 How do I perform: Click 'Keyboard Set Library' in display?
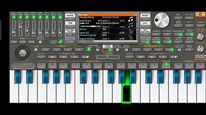point(87,39)
